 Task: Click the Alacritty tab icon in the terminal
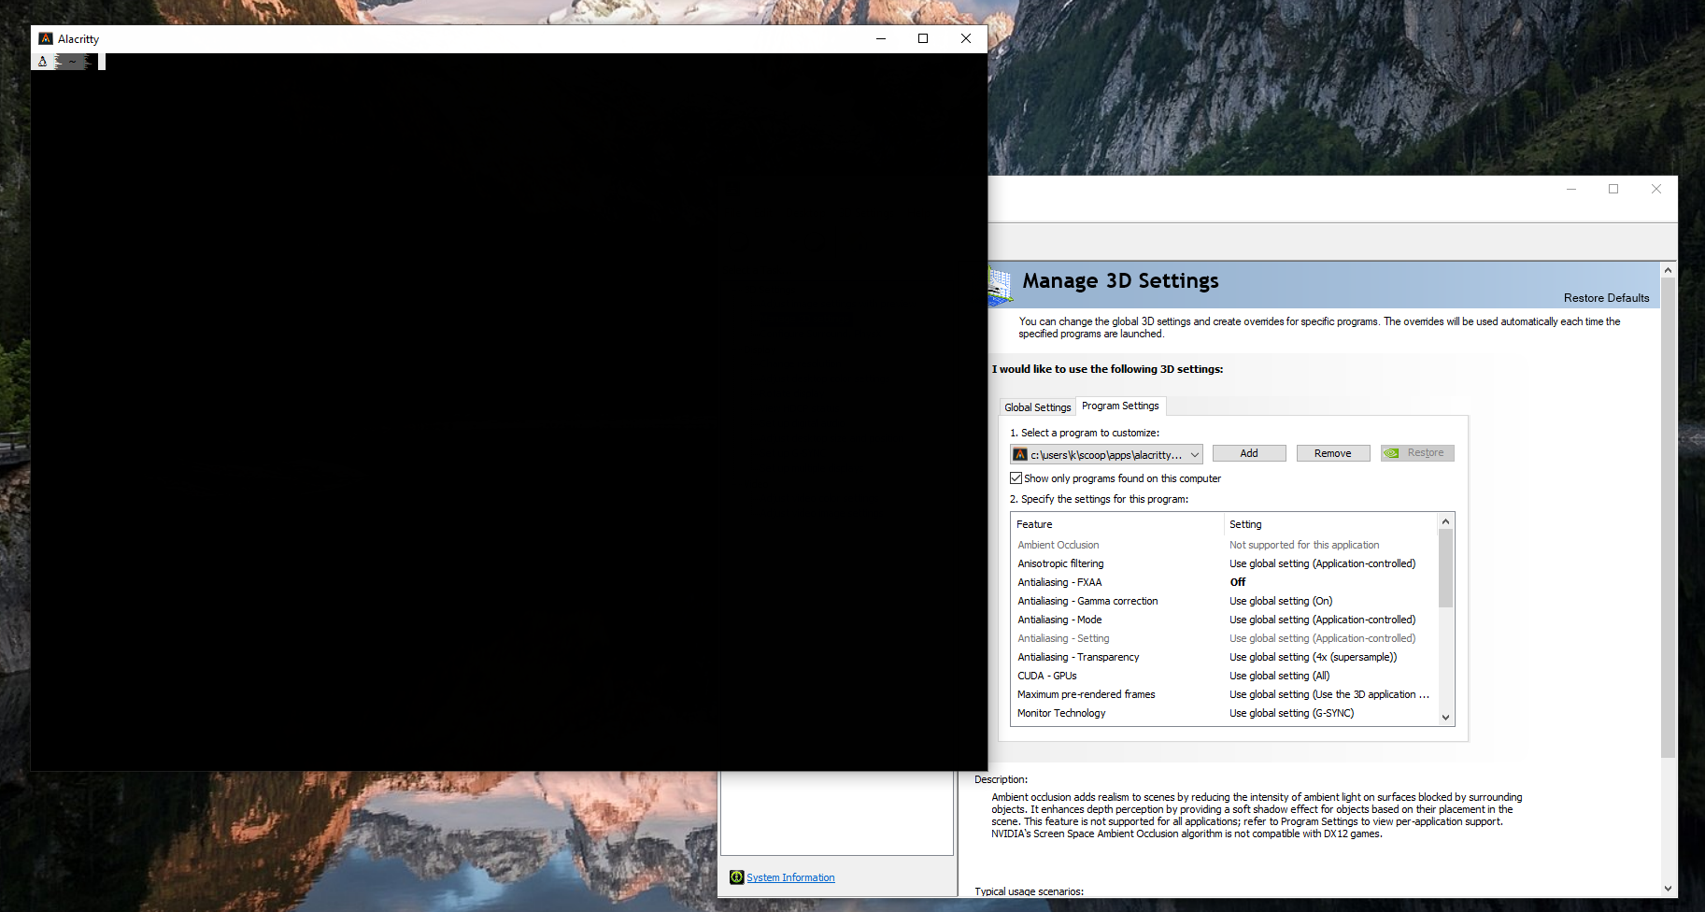click(42, 60)
